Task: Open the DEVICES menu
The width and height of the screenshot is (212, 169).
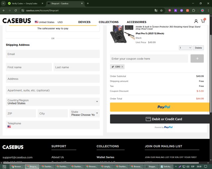Action: [x=84, y=22]
